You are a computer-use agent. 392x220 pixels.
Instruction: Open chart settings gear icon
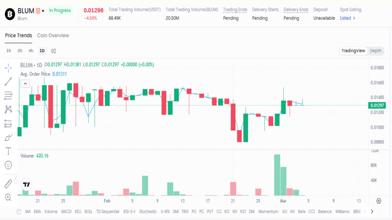[379, 201]
